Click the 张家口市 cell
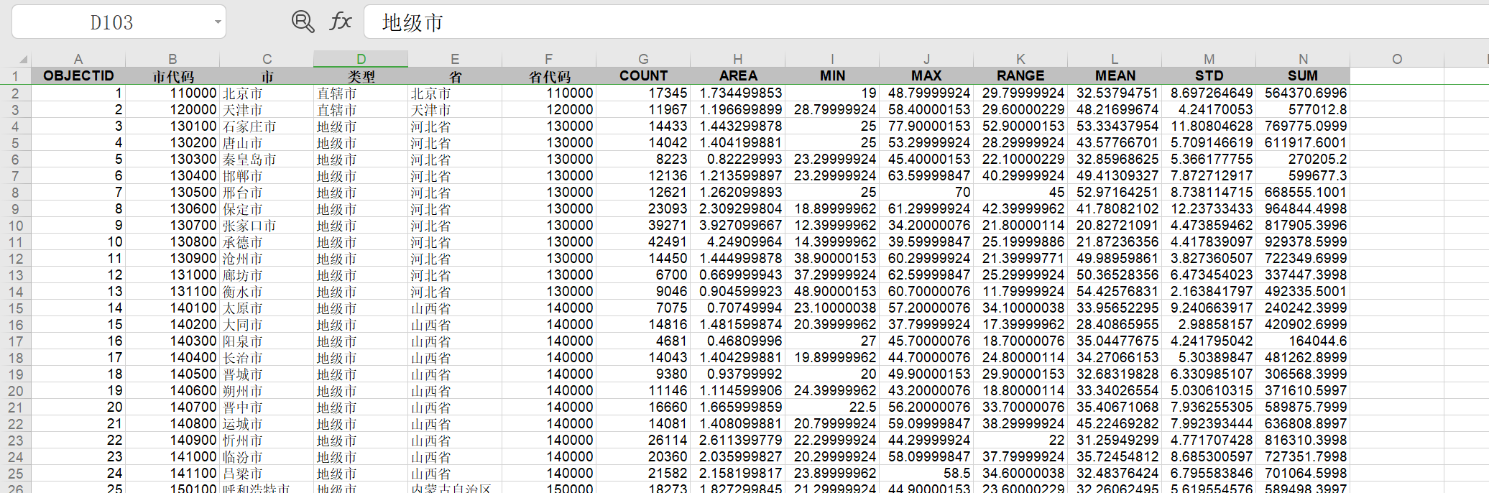 pos(267,225)
